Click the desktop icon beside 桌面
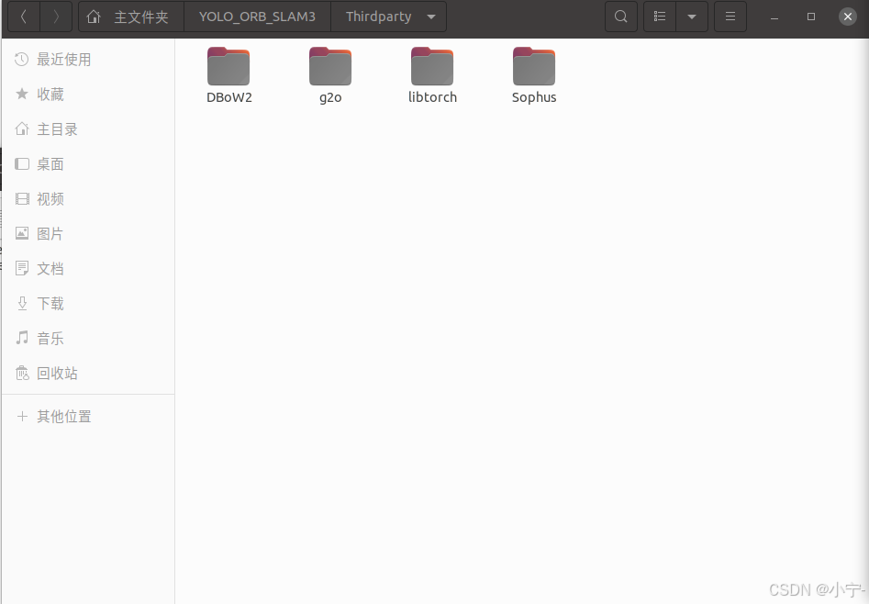 (x=22, y=164)
